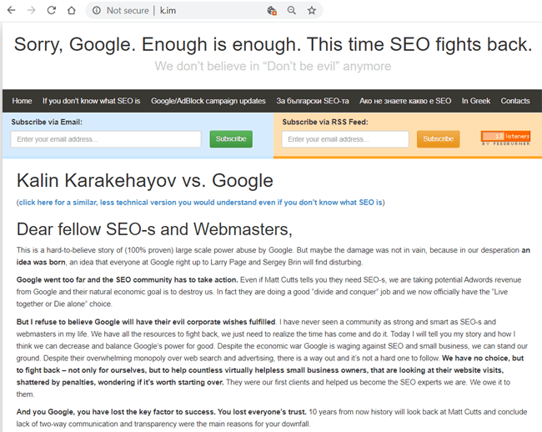Click the orange Subscribe button for RSS
Viewport: 542px width, 432px height.
[x=439, y=139]
